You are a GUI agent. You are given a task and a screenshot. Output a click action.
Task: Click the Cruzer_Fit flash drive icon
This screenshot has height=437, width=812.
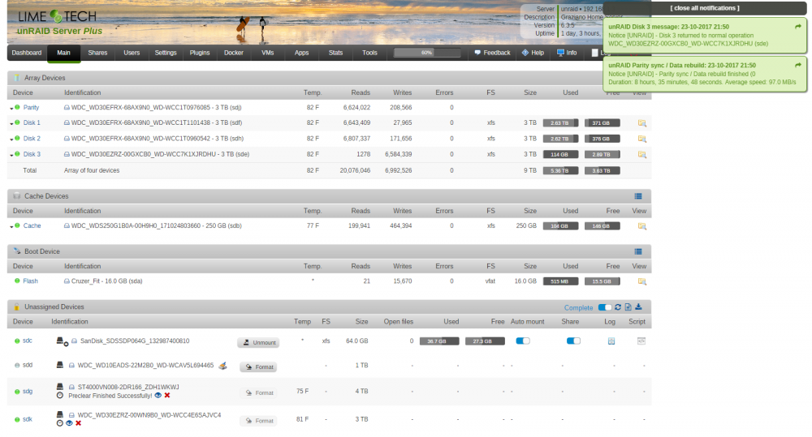pos(67,281)
